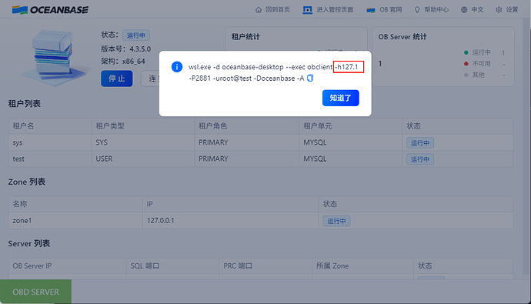Select the sys tenant row
This screenshot has height=304, width=531.
(x=261, y=142)
